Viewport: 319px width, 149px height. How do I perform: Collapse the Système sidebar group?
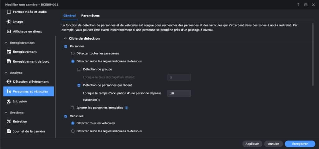click(6, 113)
